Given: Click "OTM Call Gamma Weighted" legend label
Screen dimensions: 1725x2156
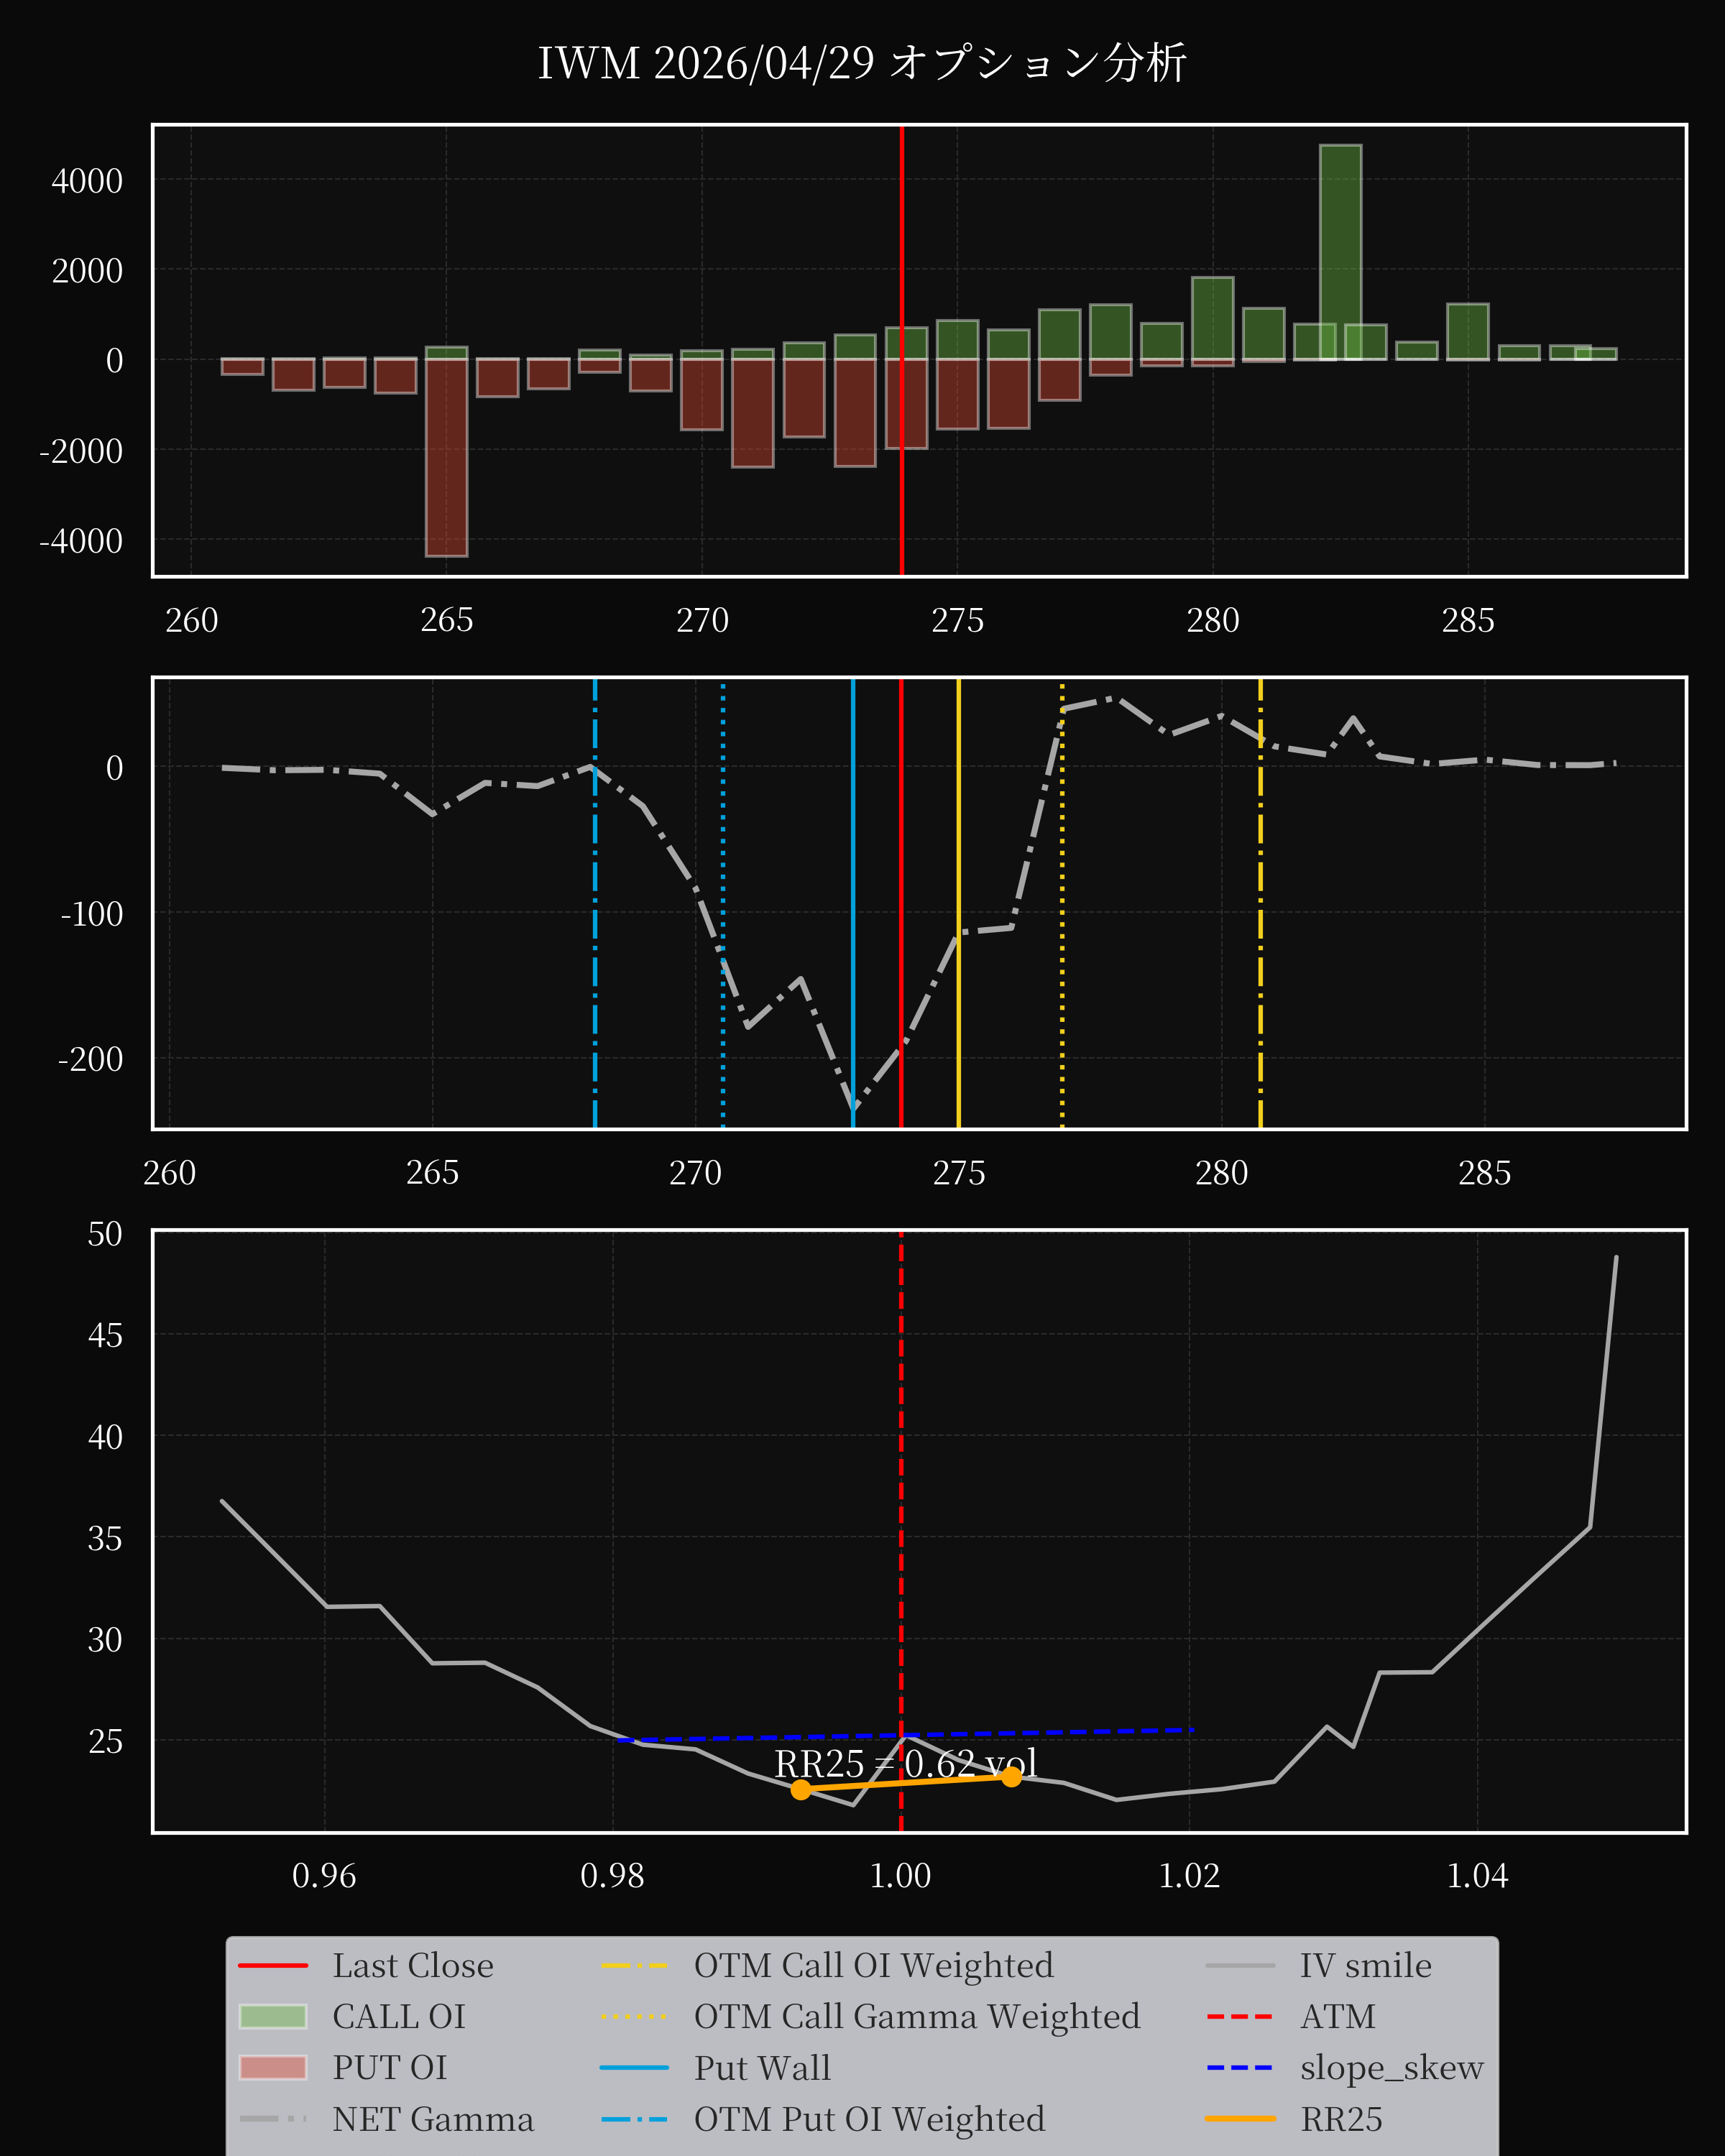Looking at the screenshot, I should (x=917, y=2016).
